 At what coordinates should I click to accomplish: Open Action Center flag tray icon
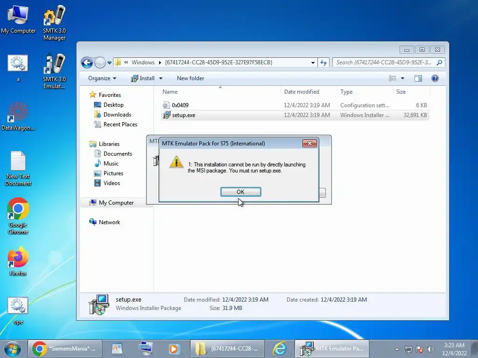pos(420,349)
